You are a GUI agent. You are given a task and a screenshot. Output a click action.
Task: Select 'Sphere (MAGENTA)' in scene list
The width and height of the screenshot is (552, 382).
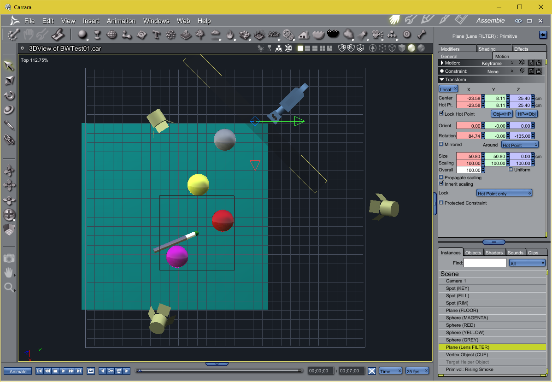point(492,317)
